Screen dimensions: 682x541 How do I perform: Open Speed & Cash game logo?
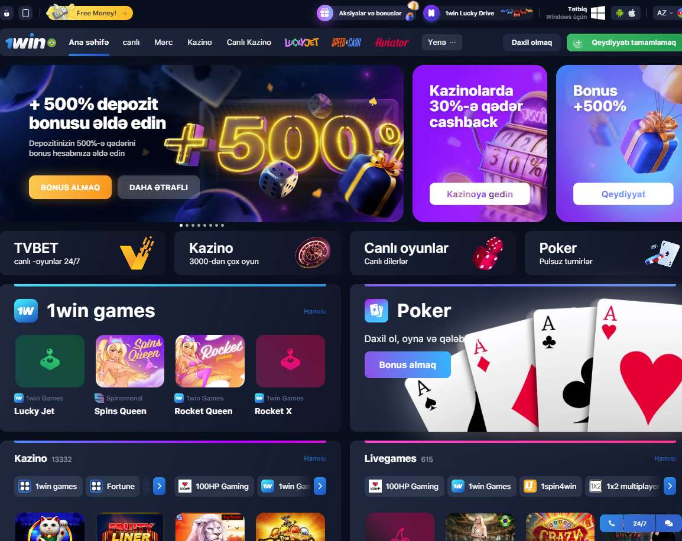point(346,42)
